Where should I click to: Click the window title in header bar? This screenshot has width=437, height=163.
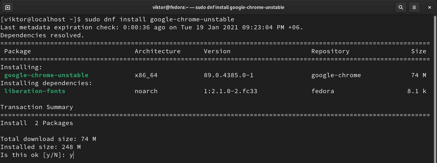[x=219, y=7]
